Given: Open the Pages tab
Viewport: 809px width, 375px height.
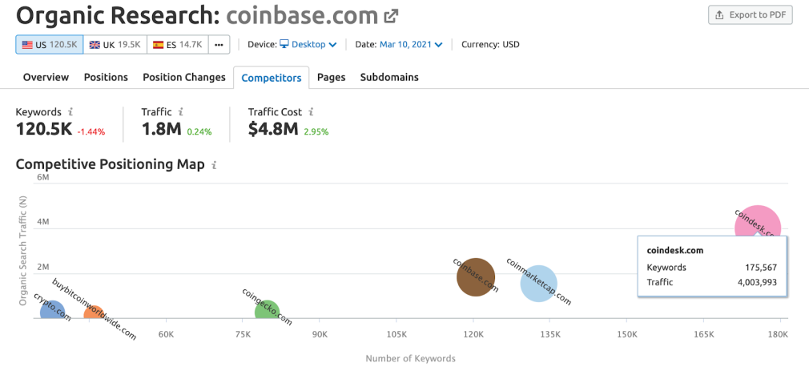Looking at the screenshot, I should click(x=332, y=78).
